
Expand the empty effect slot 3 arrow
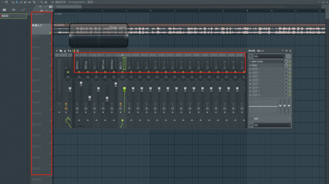(250, 69)
